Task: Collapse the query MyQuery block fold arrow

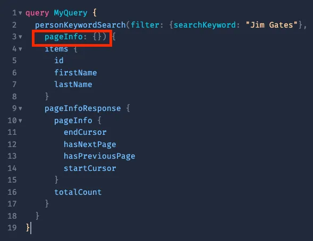Action: coord(20,13)
